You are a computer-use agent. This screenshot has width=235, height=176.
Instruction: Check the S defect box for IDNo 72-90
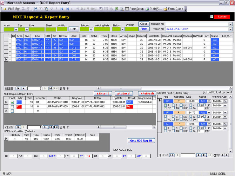[173, 128]
